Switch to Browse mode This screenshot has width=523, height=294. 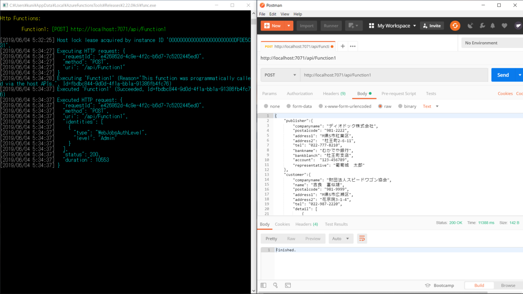pos(508,285)
